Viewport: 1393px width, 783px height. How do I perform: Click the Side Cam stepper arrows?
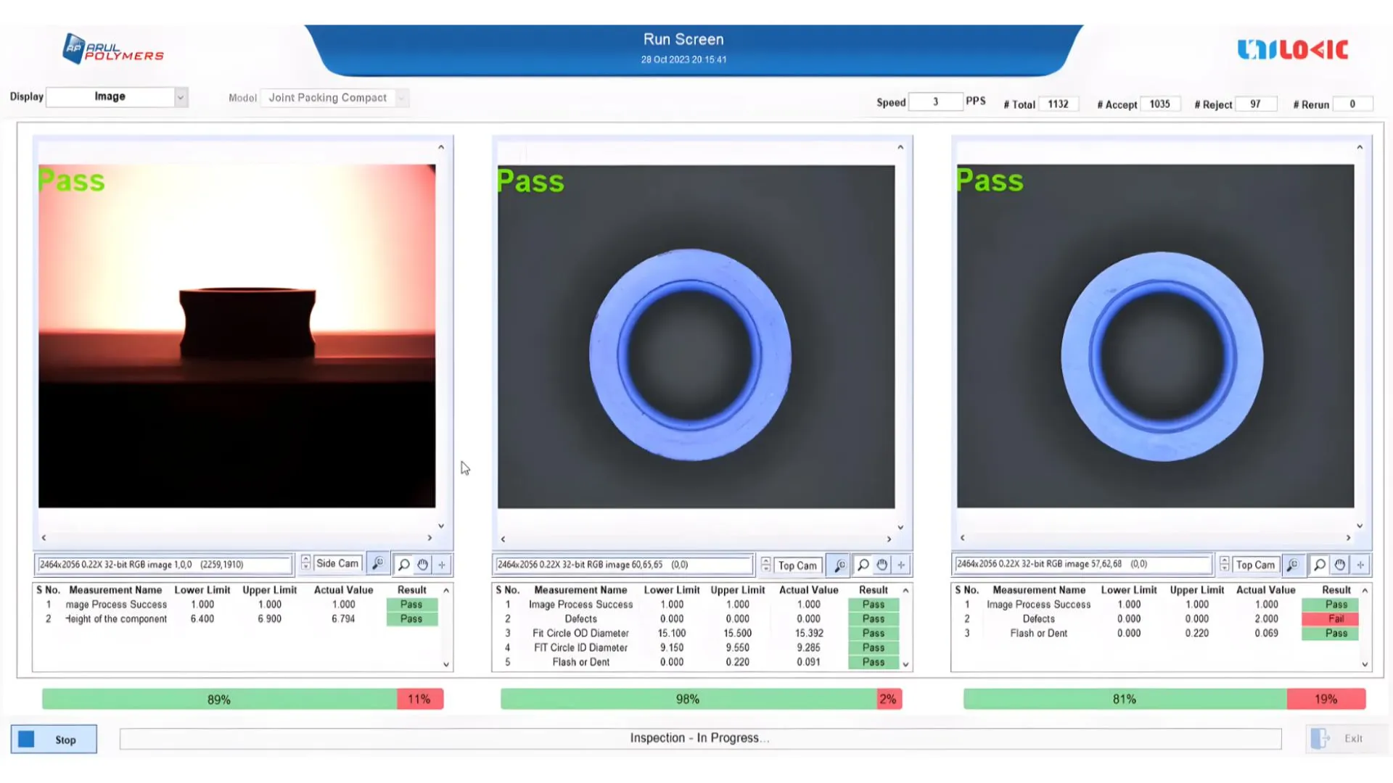tap(305, 563)
